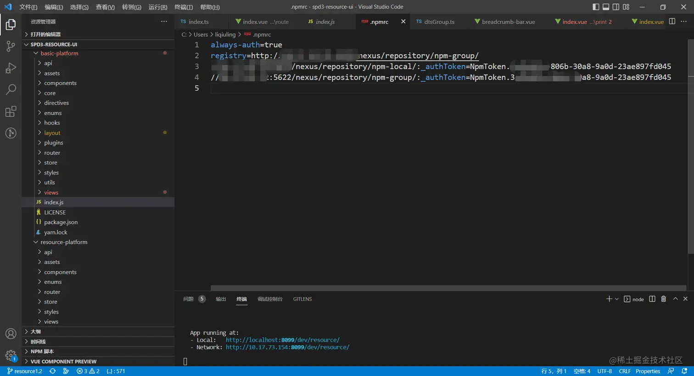This screenshot has height=376, width=694.
Task: Switch to the 问题 problems panel tab
Action: pos(194,299)
